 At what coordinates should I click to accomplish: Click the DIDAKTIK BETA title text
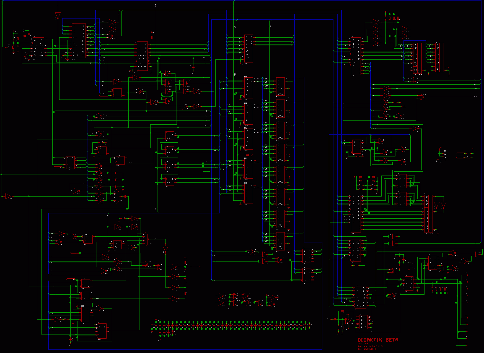point(378,340)
